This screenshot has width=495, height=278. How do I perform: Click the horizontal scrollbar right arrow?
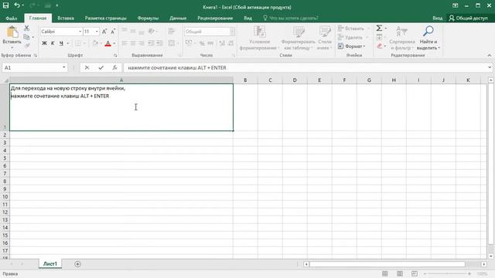(484, 264)
